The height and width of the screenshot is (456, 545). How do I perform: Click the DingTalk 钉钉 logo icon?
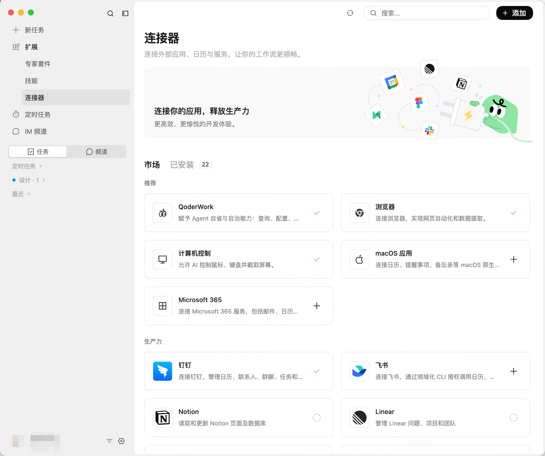pyautogui.click(x=162, y=371)
